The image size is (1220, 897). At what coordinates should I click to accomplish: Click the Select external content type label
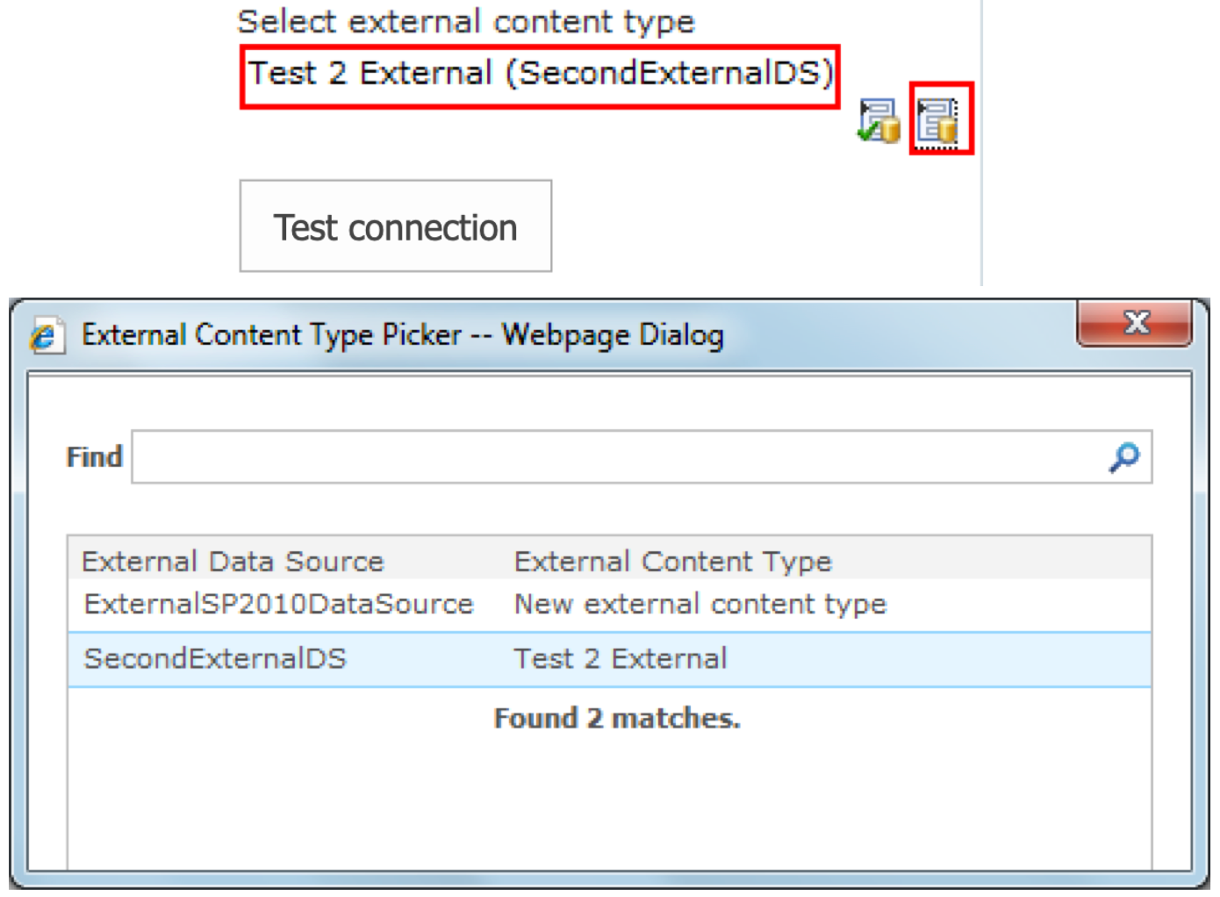pyautogui.click(x=465, y=22)
